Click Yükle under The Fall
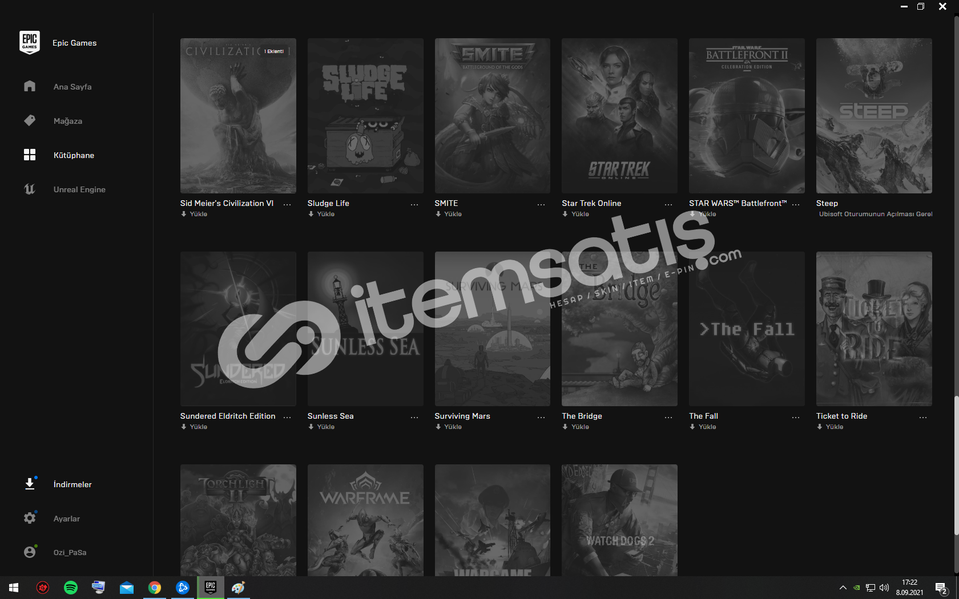The width and height of the screenshot is (959, 599). (703, 427)
